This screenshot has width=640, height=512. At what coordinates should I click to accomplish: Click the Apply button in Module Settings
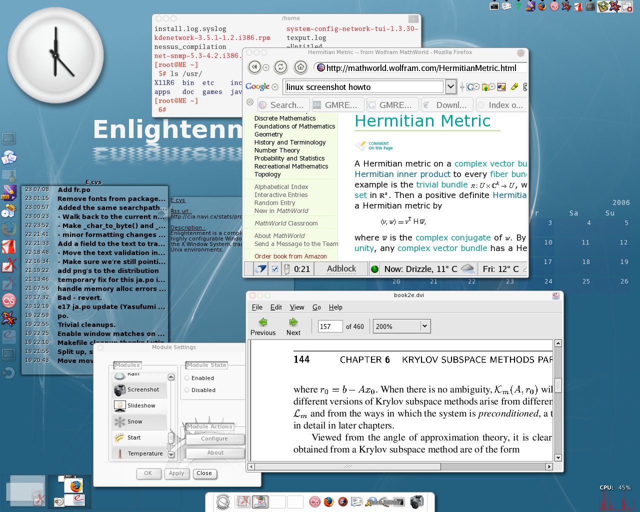[x=176, y=473]
